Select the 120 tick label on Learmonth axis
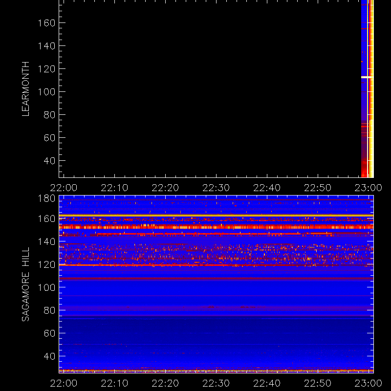391x391 pixels. (x=46, y=69)
